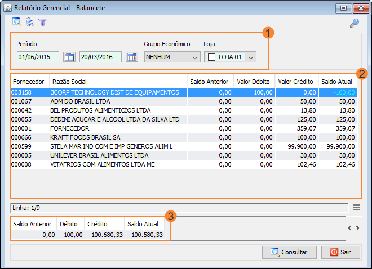The width and height of the screenshot is (372, 269).
Task: Click the print toolbar icon
Action: click(30, 22)
